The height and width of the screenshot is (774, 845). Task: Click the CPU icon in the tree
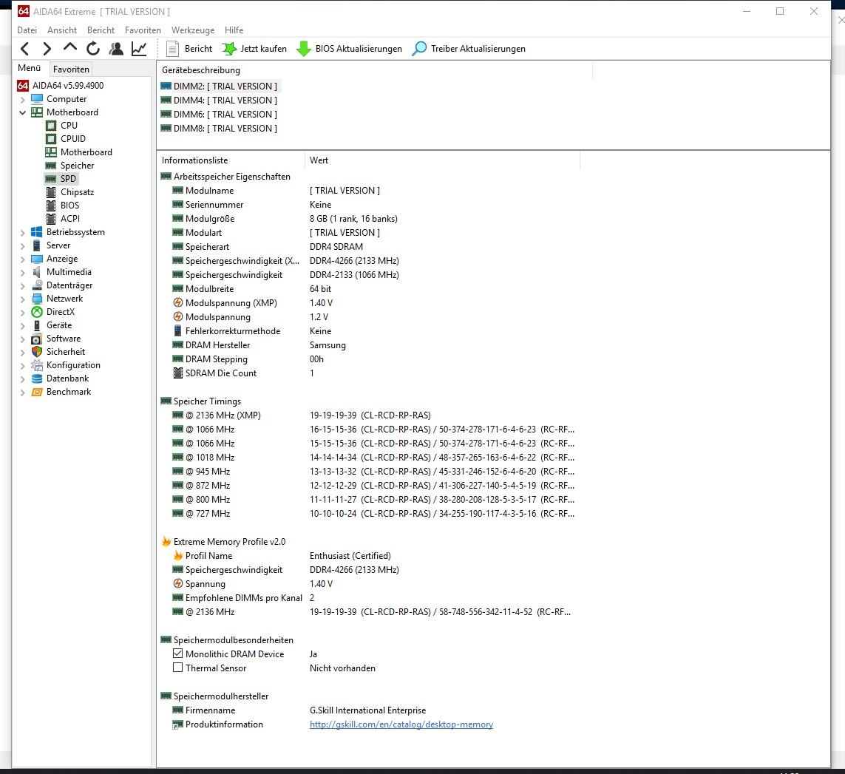pos(51,126)
